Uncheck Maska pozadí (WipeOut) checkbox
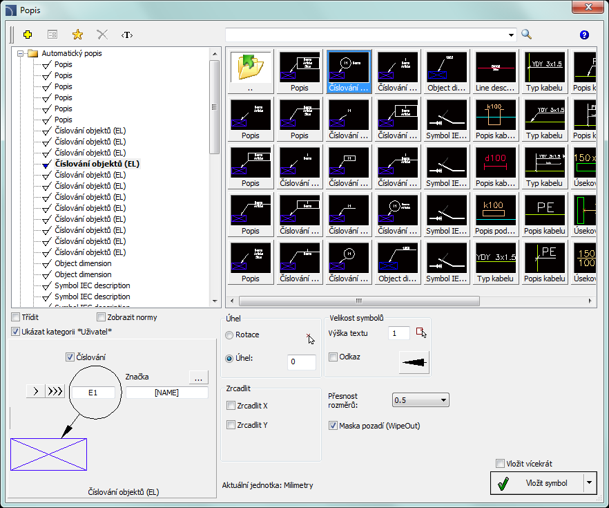 coord(333,426)
